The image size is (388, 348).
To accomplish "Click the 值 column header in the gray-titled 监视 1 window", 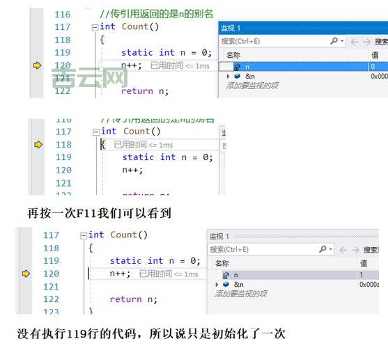I will [364, 263].
